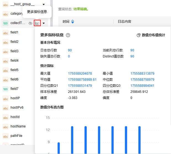The image size is (171, 154).
Task: Expand the __host_group__ field dropdown arrow
Action: 44,4
